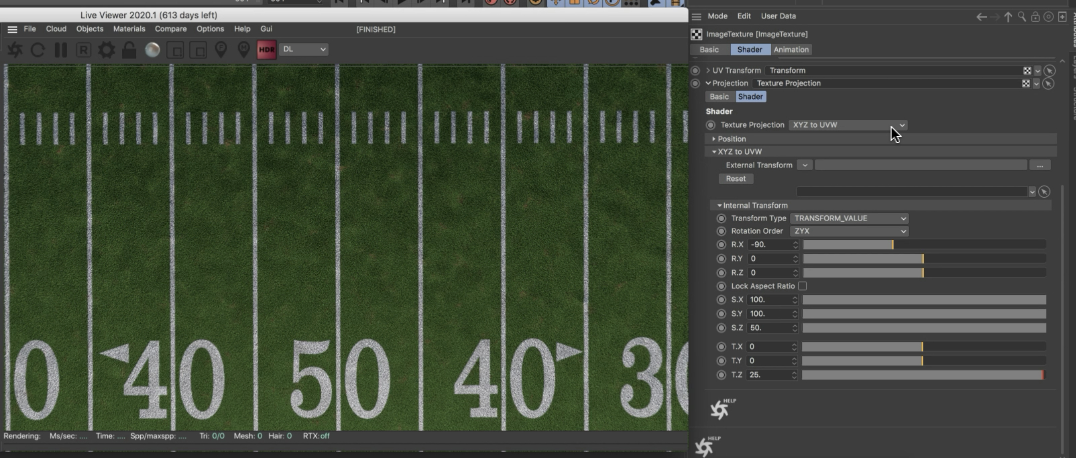Enable the Lock Aspect Ratio checkbox

click(x=802, y=286)
